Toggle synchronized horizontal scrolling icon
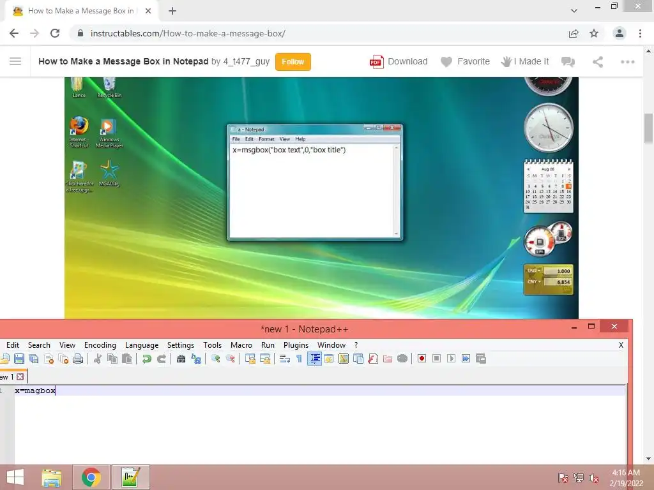This screenshot has height=490, width=654. pyautogui.click(x=265, y=359)
